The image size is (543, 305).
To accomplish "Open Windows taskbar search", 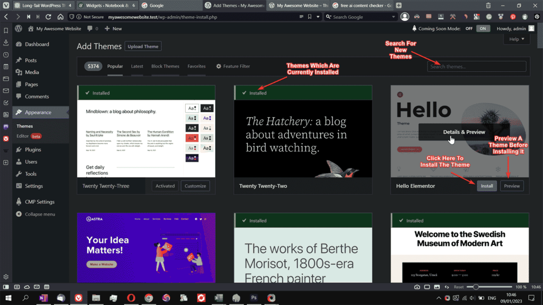I will (25, 298).
